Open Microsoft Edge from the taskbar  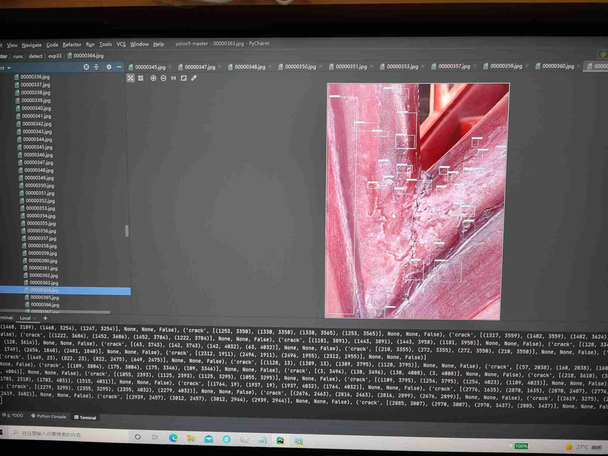click(x=173, y=438)
